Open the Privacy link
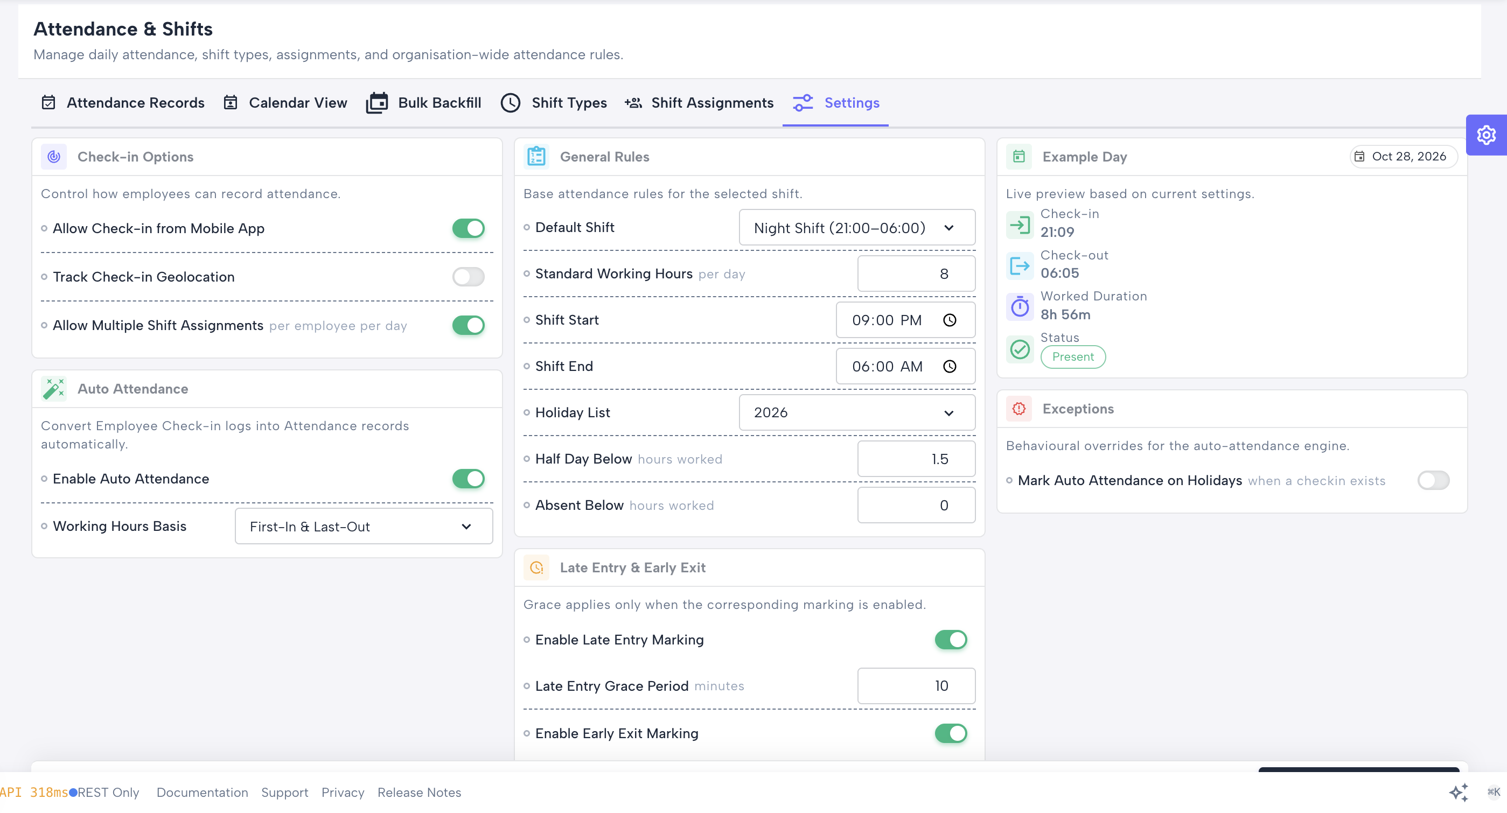The image size is (1507, 813). coord(343,793)
